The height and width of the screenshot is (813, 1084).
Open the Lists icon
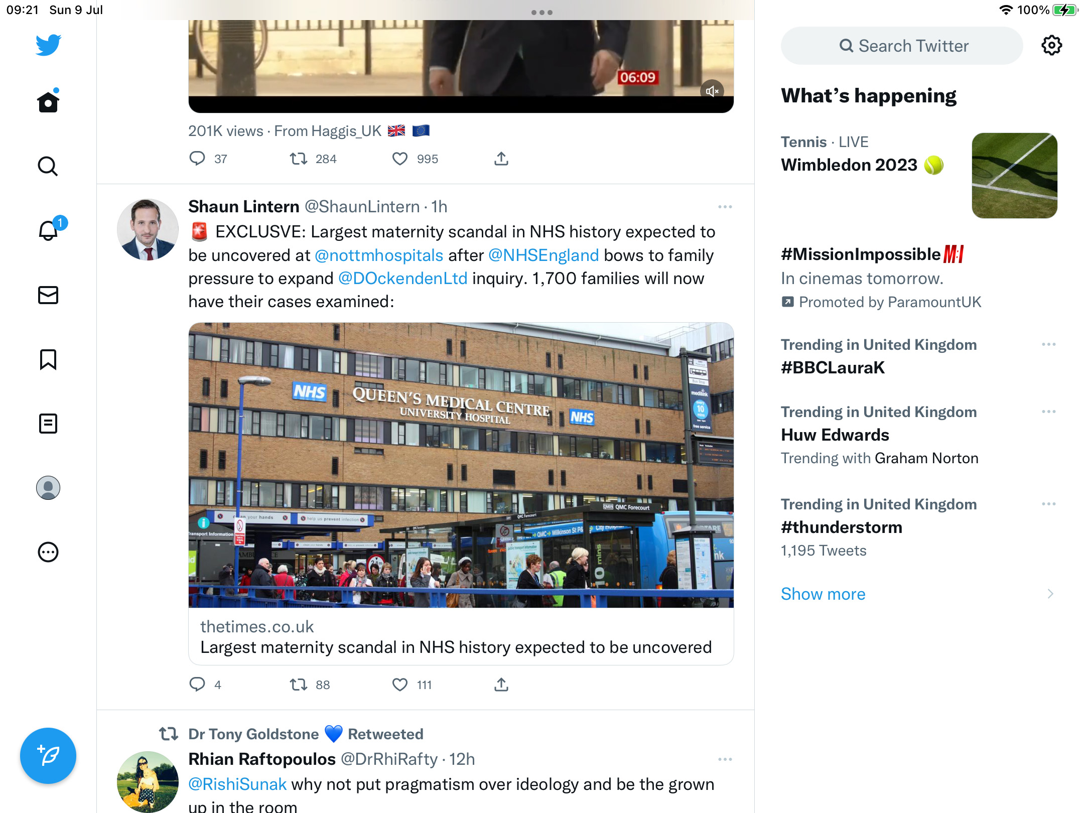pos(48,424)
